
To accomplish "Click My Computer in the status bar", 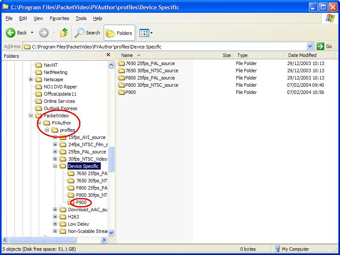I will [292, 249].
